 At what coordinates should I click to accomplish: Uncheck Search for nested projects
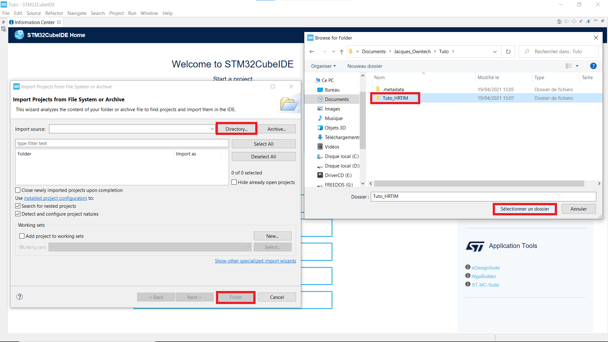(x=18, y=206)
